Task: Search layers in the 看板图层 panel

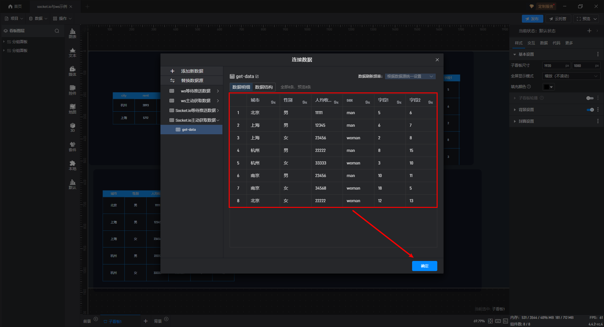Action: [x=57, y=31]
